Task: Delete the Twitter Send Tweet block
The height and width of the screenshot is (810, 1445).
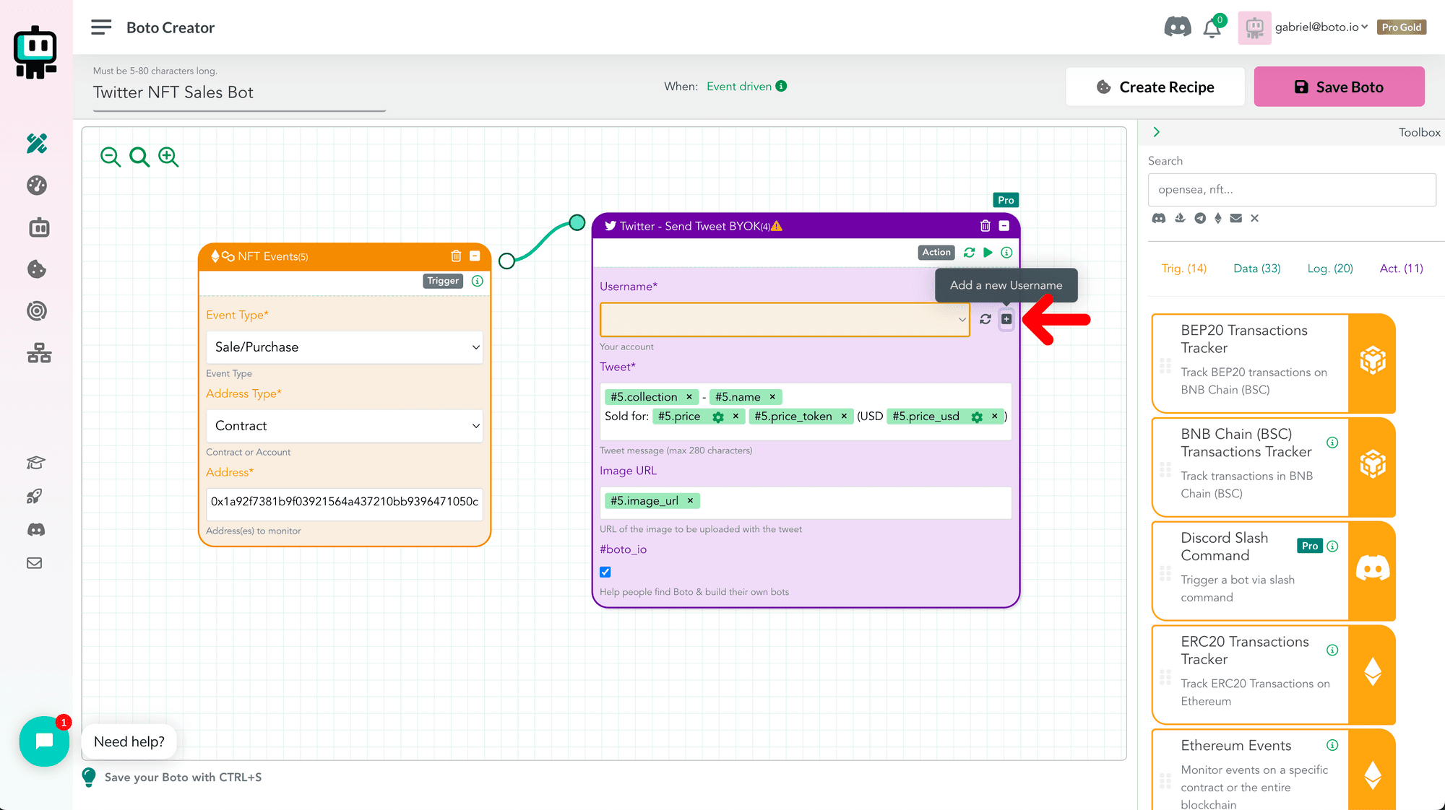Action: [x=985, y=226]
